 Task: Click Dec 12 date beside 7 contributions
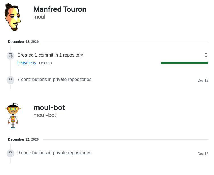[x=203, y=80]
